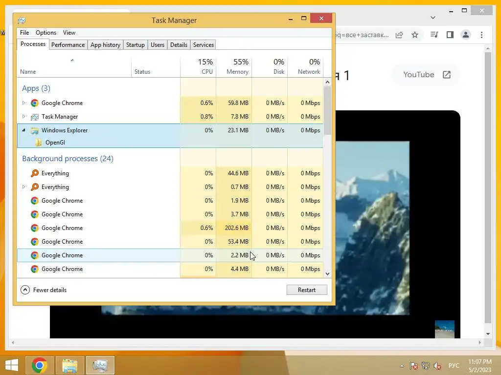This screenshot has width=501, height=375.
Task: Click Chrome icon of 4.4 MB process
Action: point(35,269)
